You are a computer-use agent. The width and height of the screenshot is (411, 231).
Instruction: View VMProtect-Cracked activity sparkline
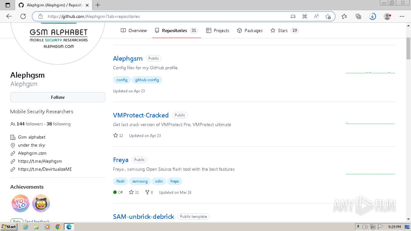(370, 123)
